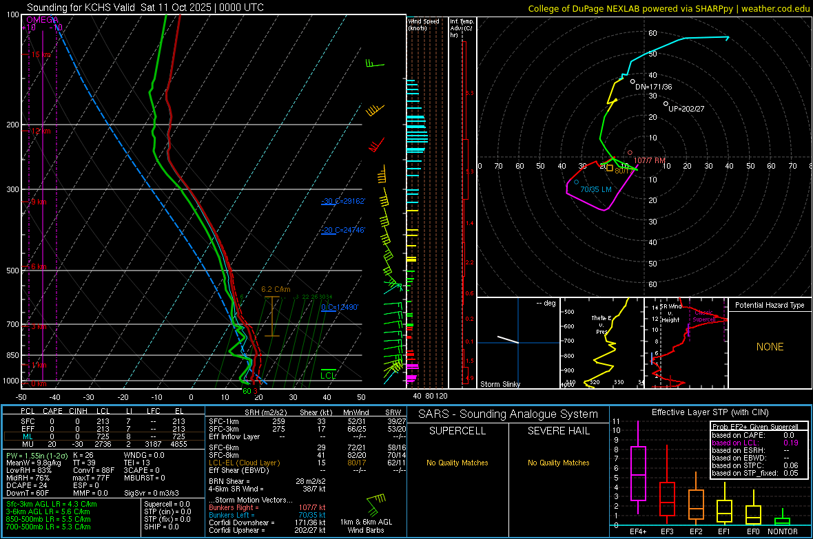
Task: Click the SigSvr = 0 m3/s3 value
Action: click(x=152, y=493)
